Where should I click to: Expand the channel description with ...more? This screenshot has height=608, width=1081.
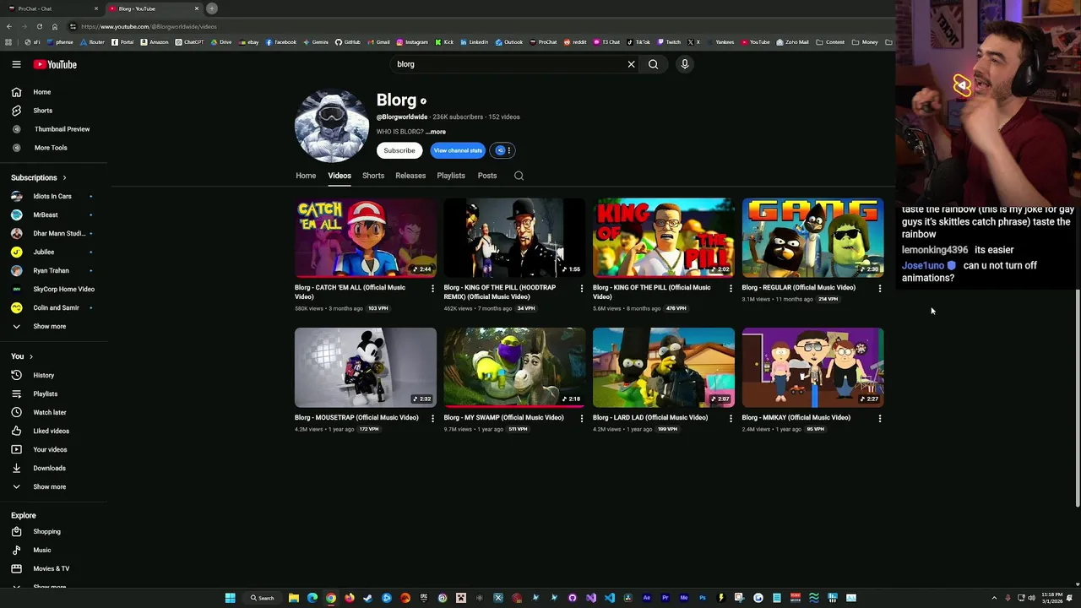[436, 132]
